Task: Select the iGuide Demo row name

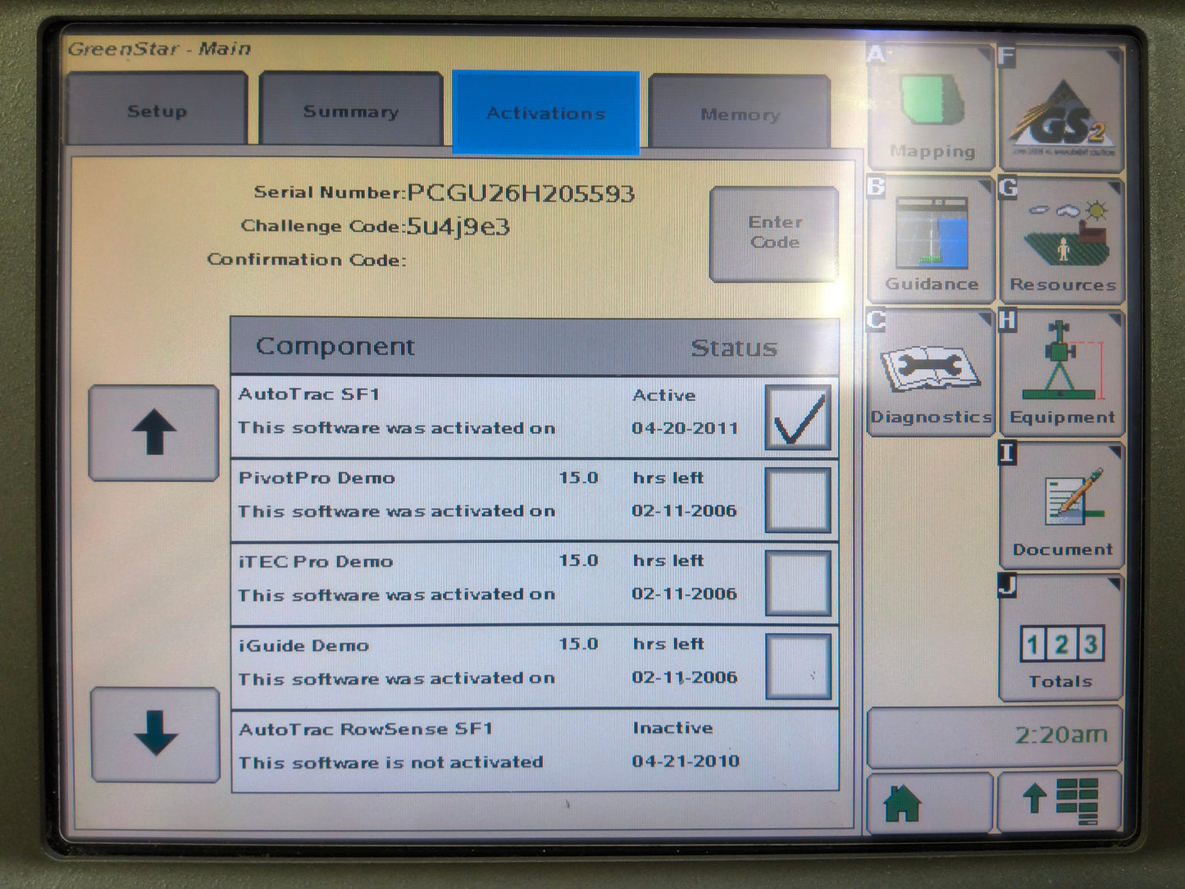Action: 303,645
